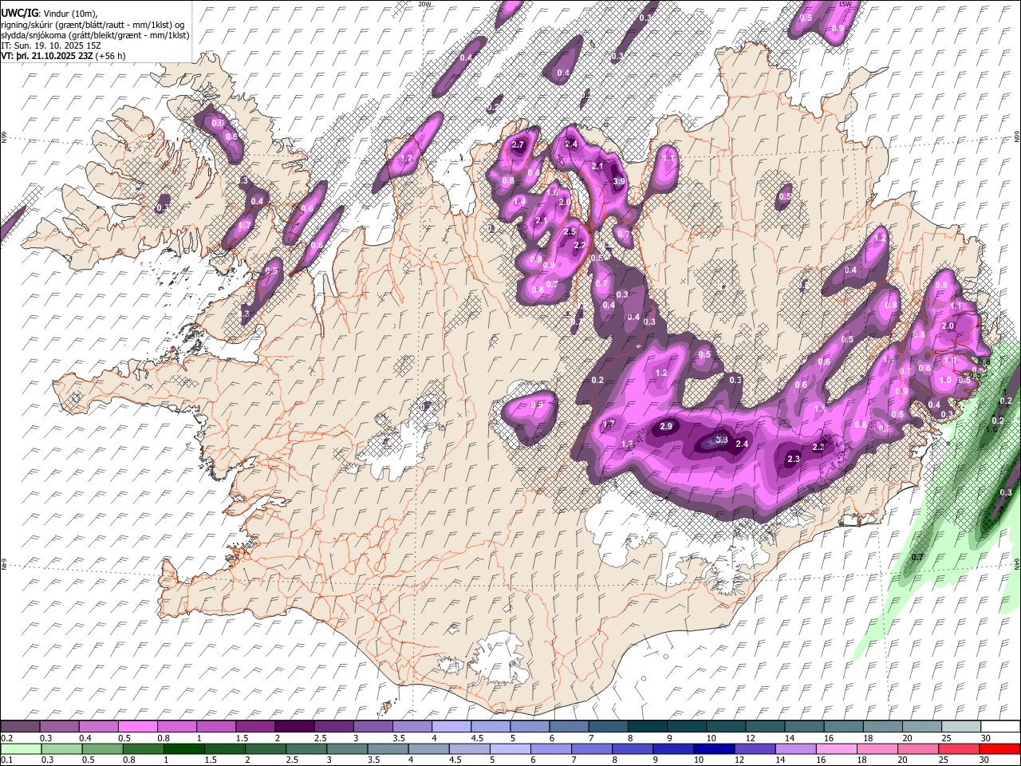Select the violet 12 rain legend swatch

pyautogui.click(x=754, y=748)
